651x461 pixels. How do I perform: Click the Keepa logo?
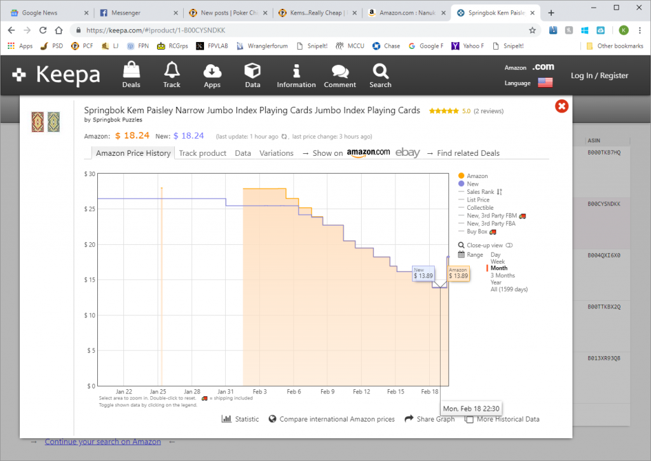[56, 75]
